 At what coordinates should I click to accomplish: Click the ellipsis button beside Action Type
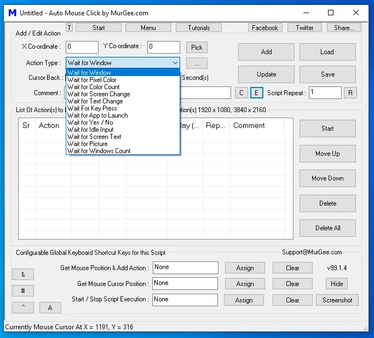[197, 63]
